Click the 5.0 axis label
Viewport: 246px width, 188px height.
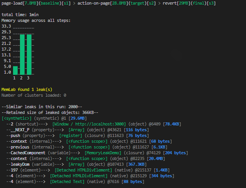[x=7, y=66]
